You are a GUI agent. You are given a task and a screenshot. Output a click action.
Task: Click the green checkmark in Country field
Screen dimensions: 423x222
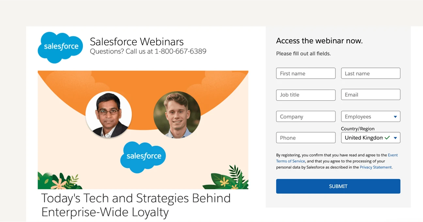pos(387,138)
